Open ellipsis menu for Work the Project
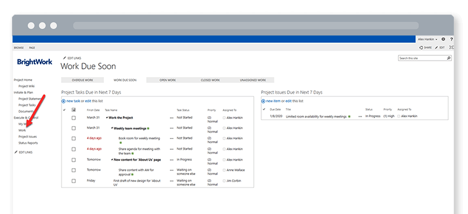Screen dimensions: 468x214 tap(172, 118)
